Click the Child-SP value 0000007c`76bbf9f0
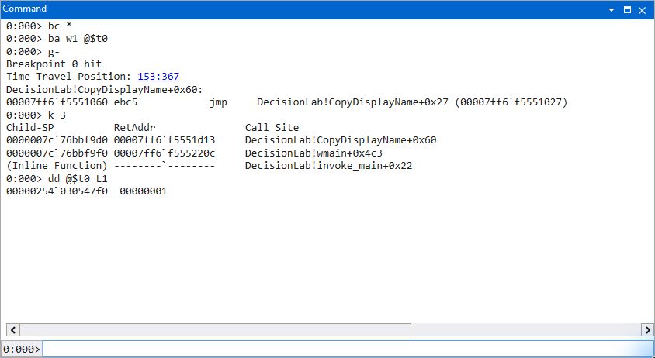655x358 pixels. 57,153
